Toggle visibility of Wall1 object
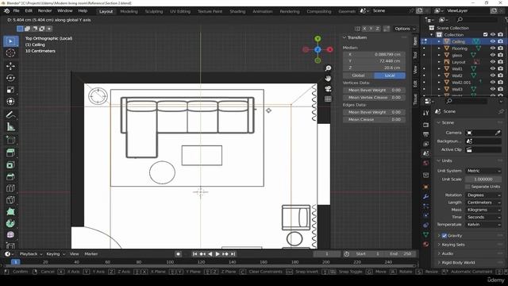 [493, 69]
